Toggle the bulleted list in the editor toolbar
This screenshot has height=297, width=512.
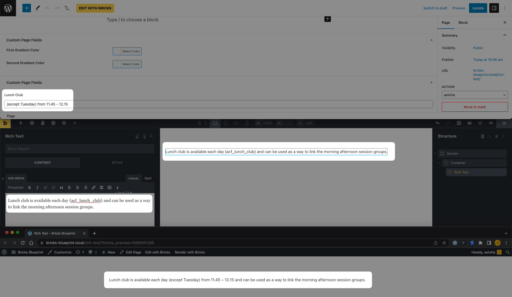pos(45,187)
